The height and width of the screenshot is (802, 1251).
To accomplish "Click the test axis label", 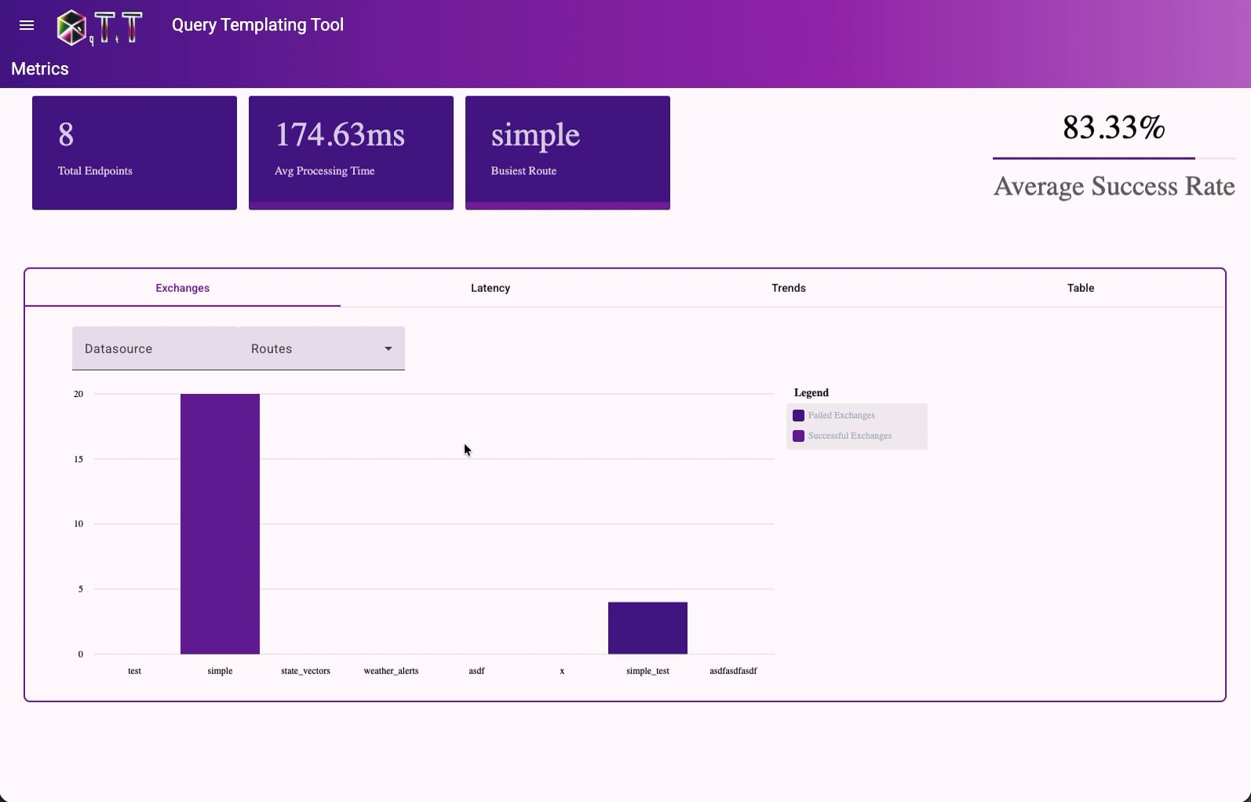I will tap(134, 671).
